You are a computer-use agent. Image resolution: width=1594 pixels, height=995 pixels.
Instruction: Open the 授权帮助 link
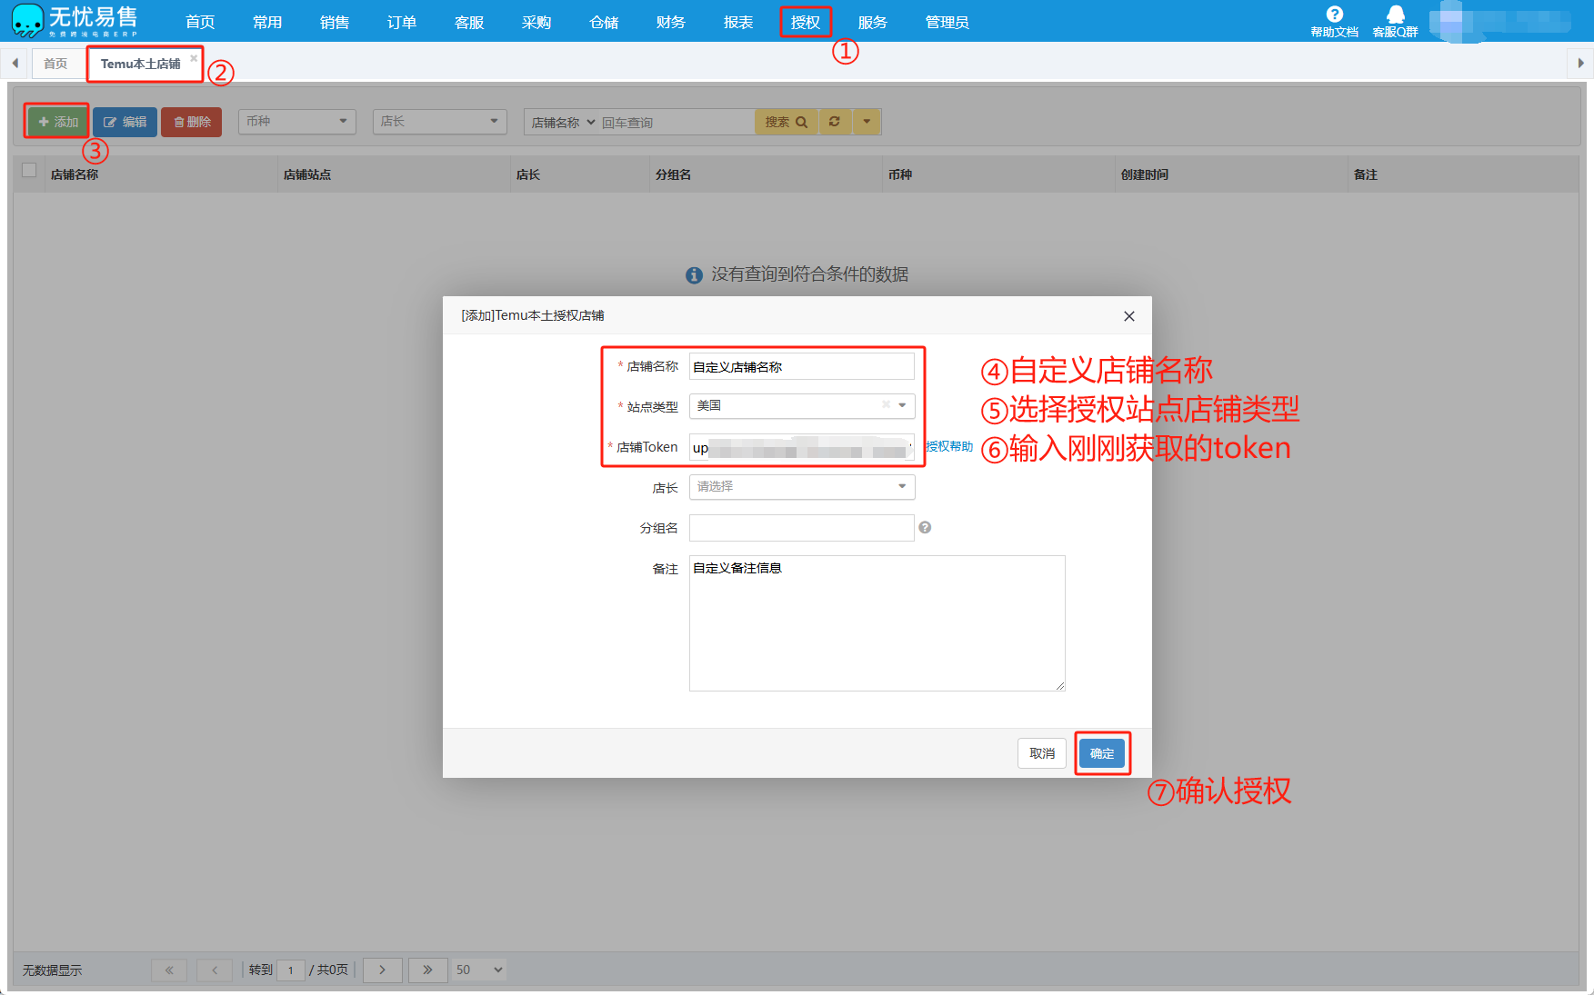[949, 446]
